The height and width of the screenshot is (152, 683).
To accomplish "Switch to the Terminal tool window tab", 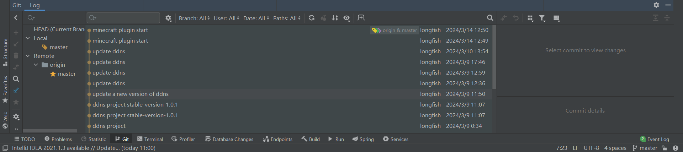I will coord(150,139).
